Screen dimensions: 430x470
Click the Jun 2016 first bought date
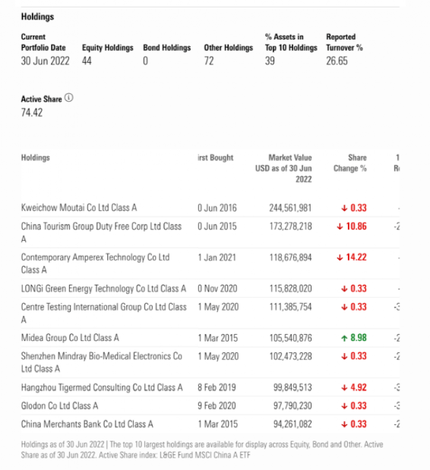pyautogui.click(x=217, y=208)
